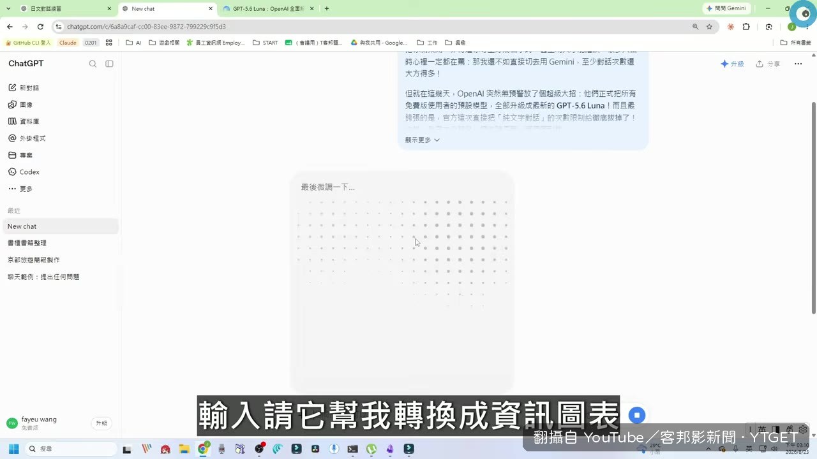Open the GitHub CLI 登入 bookmark

tap(27, 43)
